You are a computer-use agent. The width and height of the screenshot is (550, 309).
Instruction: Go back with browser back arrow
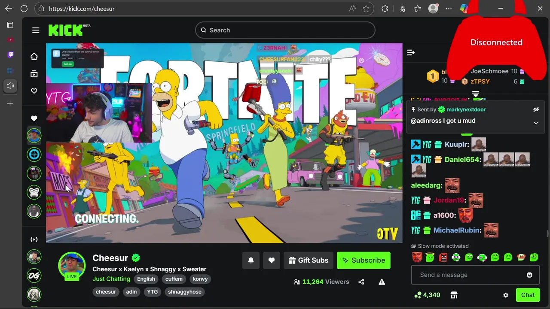(9, 9)
